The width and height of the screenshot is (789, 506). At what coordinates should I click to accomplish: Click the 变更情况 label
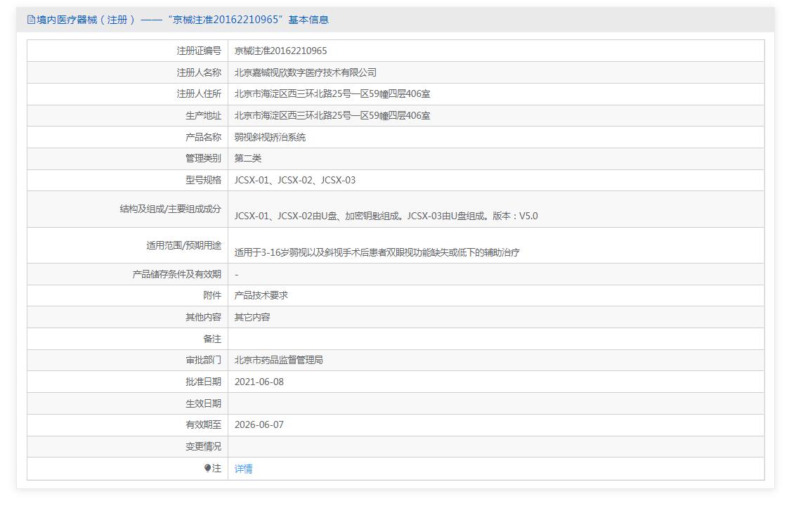pos(203,446)
